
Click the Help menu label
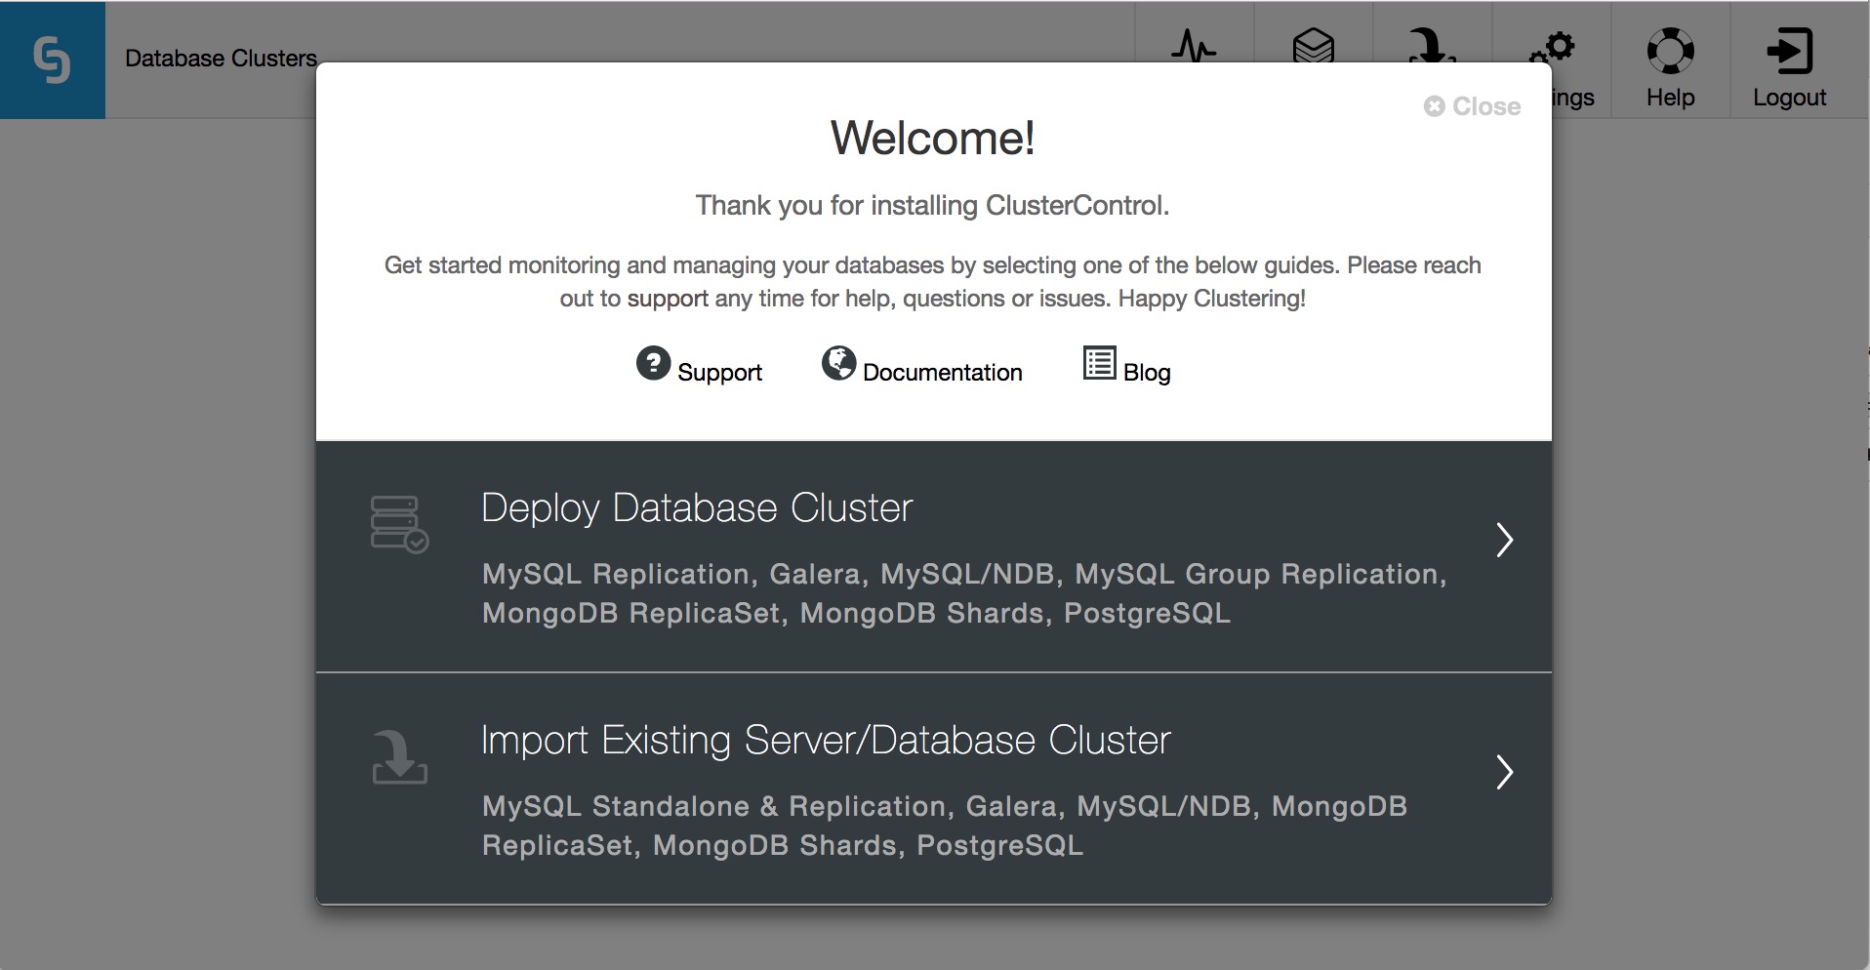[1670, 98]
